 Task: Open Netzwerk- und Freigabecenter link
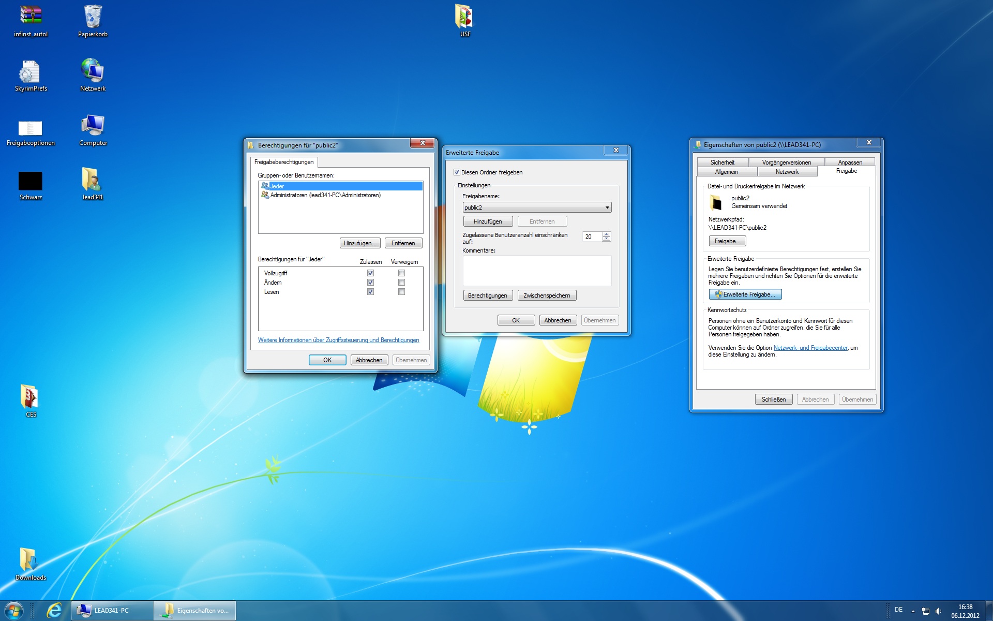tap(810, 348)
